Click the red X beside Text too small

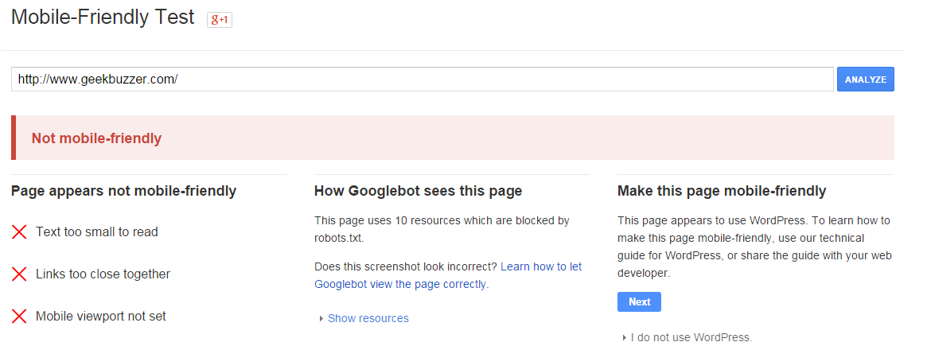[20, 231]
